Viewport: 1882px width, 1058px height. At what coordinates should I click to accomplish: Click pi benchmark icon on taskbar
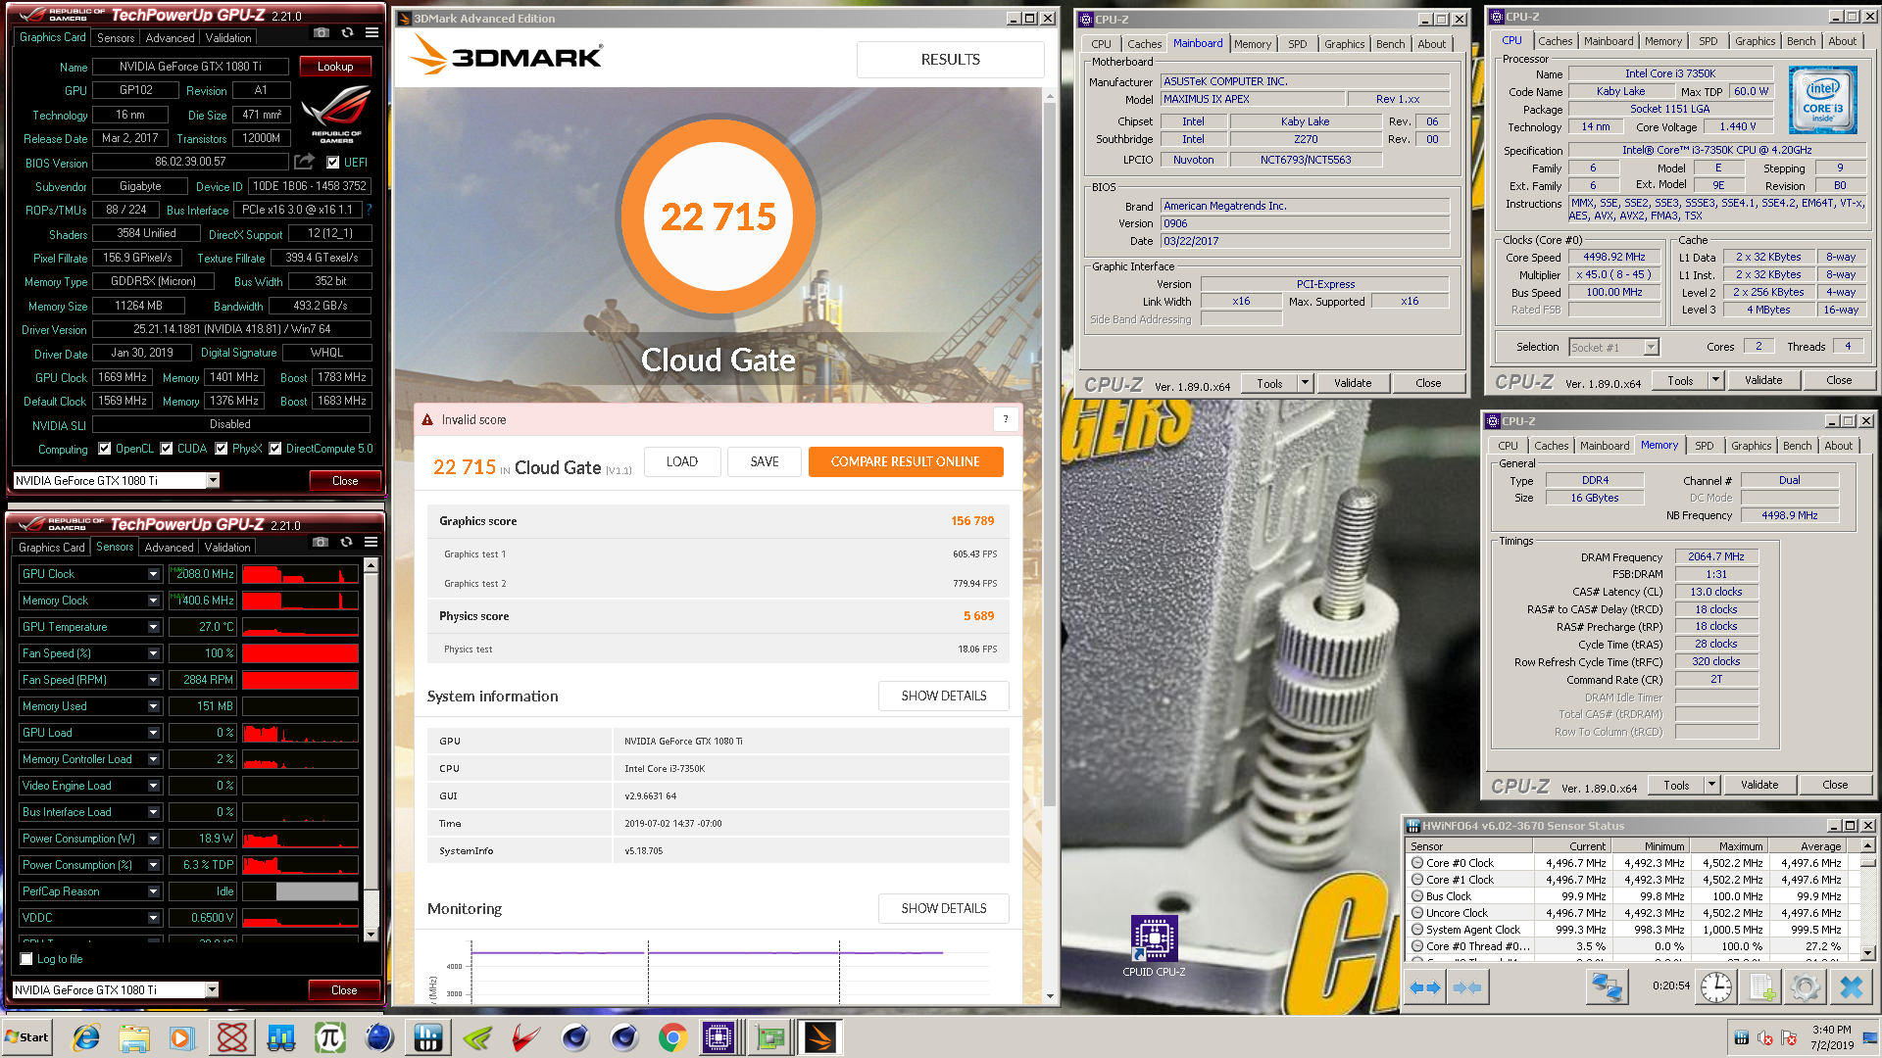coord(330,1037)
